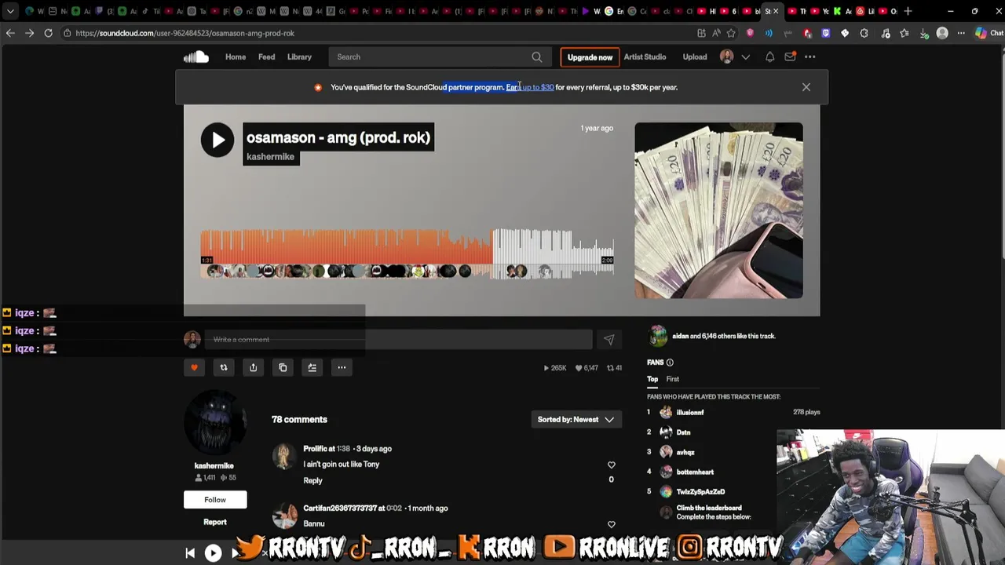The image size is (1005, 565).
Task: Report the track via the Report button
Action: (215, 522)
